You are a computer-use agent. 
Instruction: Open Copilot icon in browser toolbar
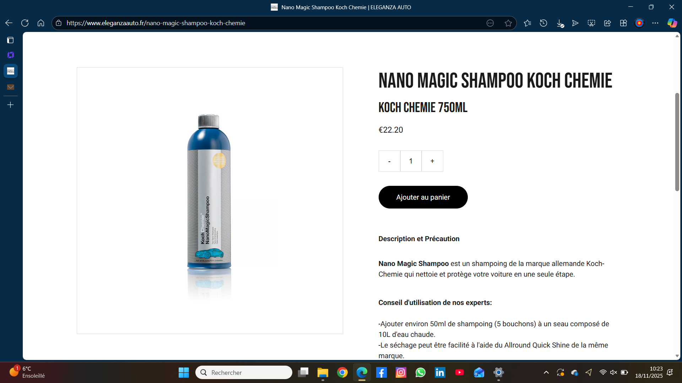point(672,23)
